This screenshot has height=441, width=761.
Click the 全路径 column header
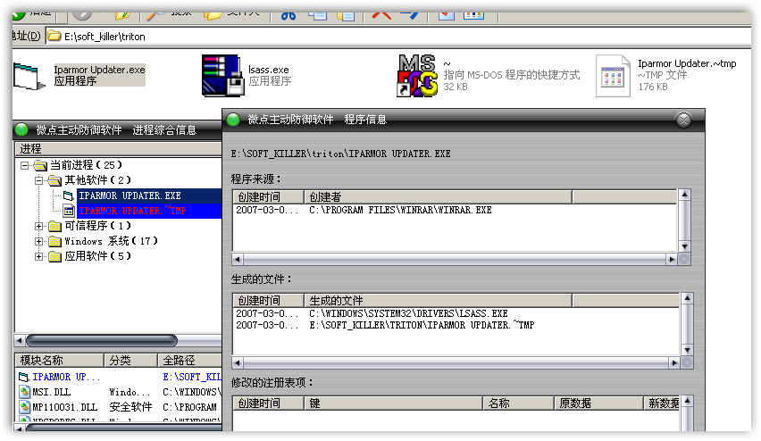click(x=189, y=360)
